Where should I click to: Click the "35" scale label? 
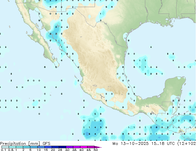click(x=74, y=150)
